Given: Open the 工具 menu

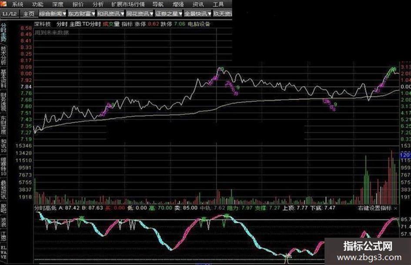Looking at the screenshot, I should tap(218, 4).
